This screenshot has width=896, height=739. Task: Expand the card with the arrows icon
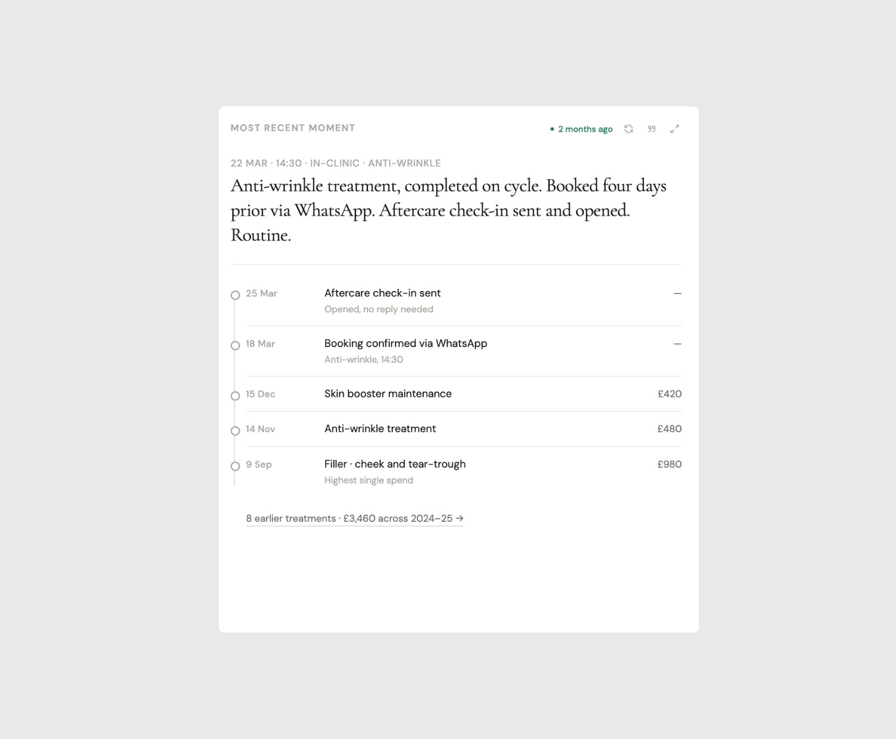675,129
